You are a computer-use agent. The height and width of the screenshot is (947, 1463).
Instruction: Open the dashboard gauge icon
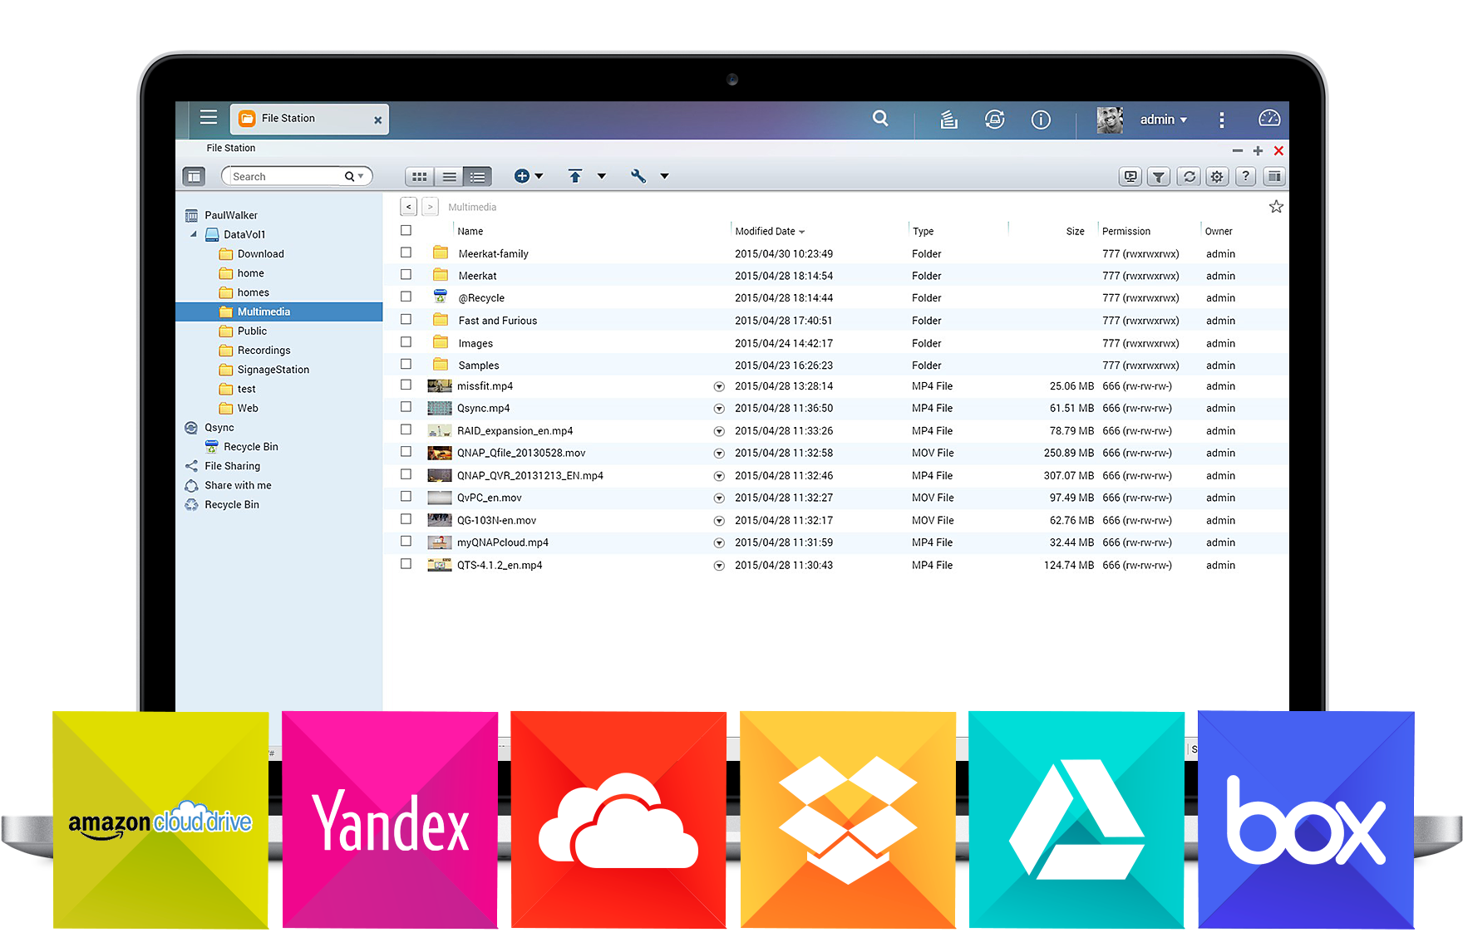pos(1269,119)
